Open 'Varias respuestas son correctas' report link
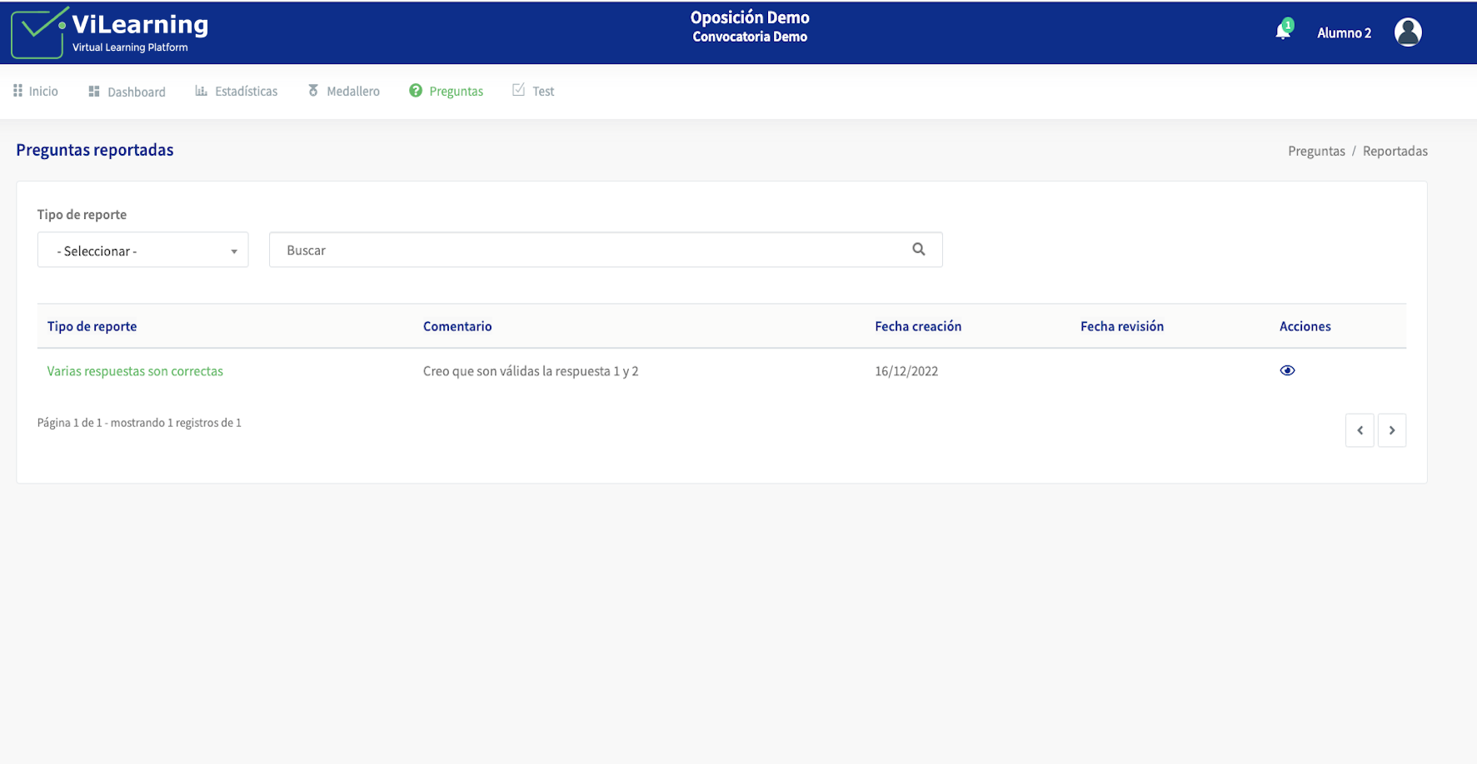The height and width of the screenshot is (764, 1477). click(x=135, y=371)
